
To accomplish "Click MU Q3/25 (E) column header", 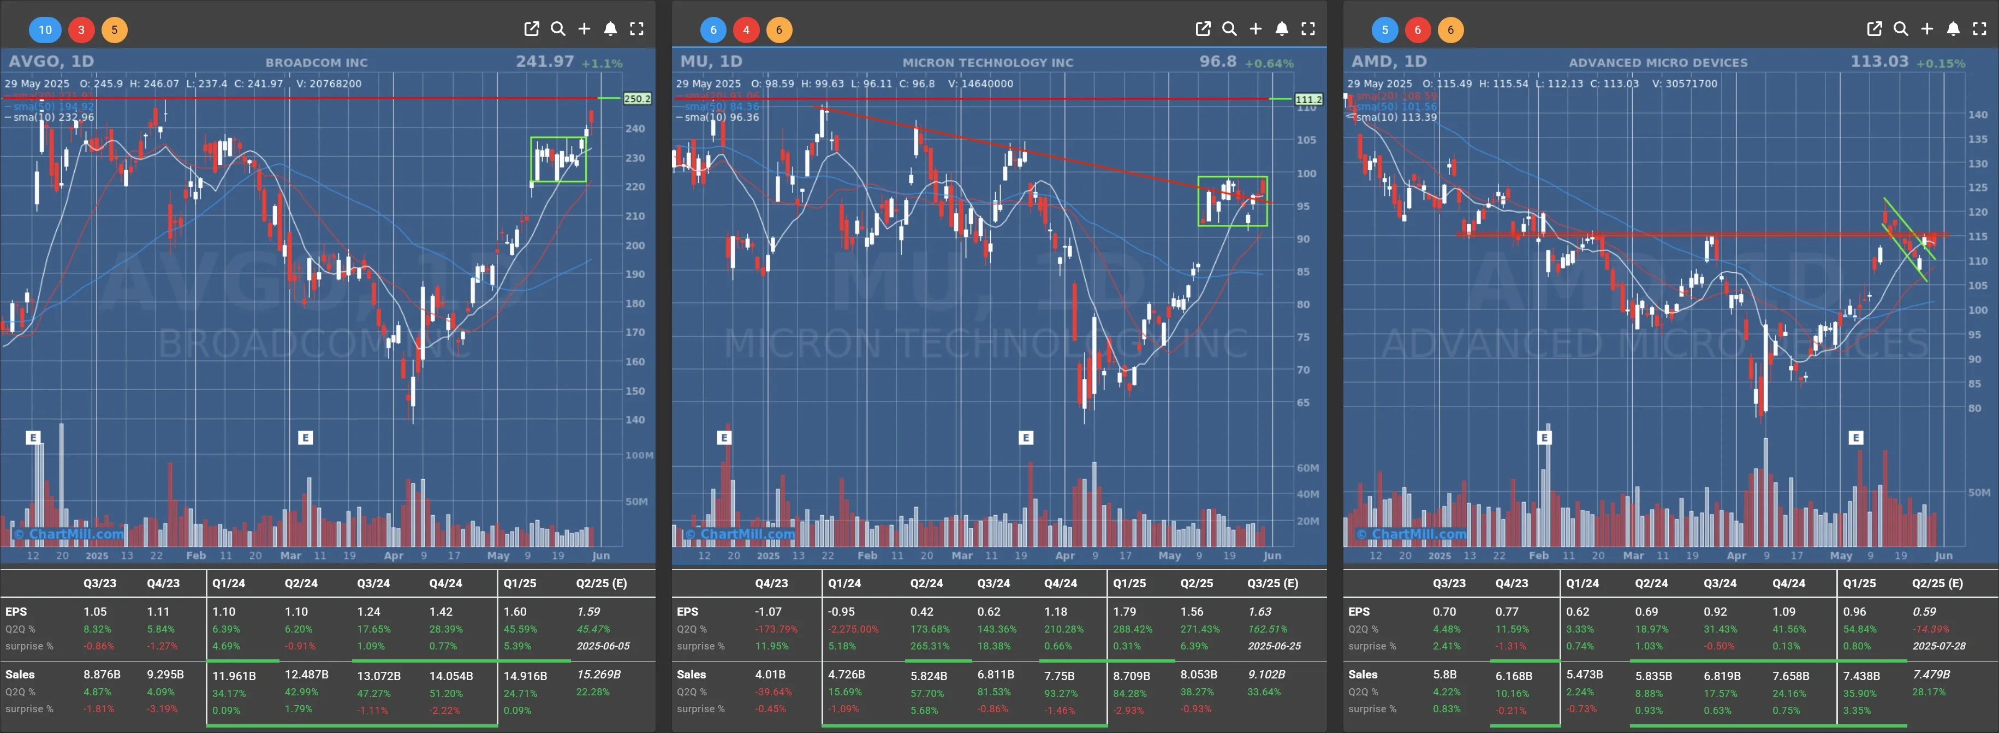I will pyautogui.click(x=1272, y=583).
